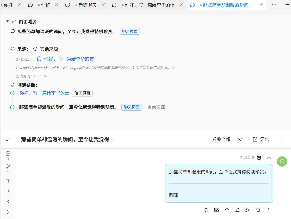Open the message options with the three-dot icon

click(x=268, y=210)
